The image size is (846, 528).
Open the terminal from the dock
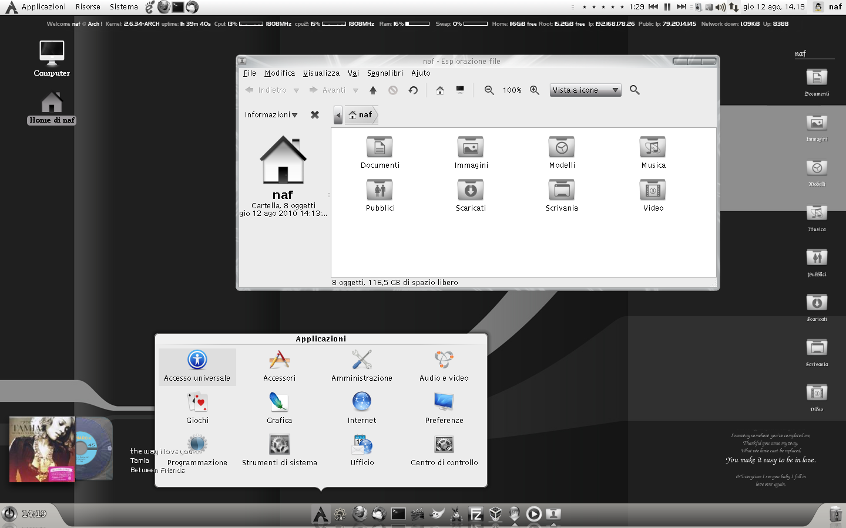coord(398,514)
